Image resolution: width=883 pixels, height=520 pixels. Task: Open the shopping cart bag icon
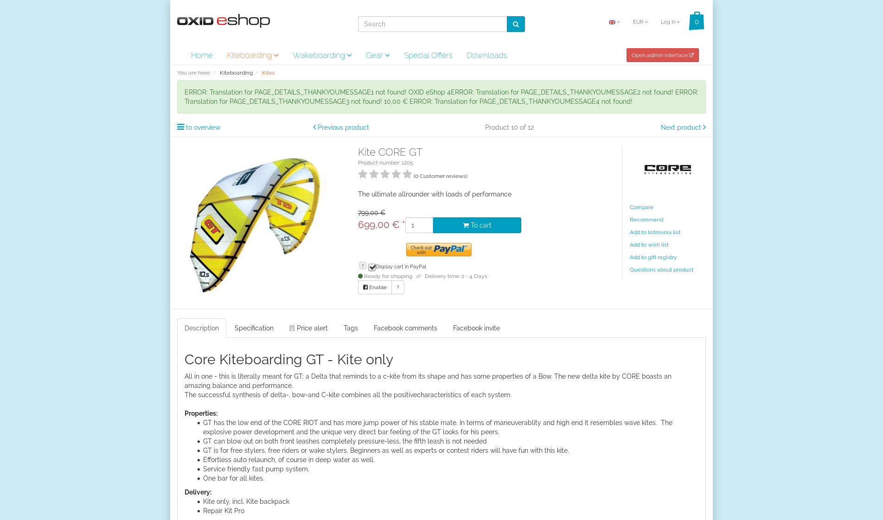point(696,21)
